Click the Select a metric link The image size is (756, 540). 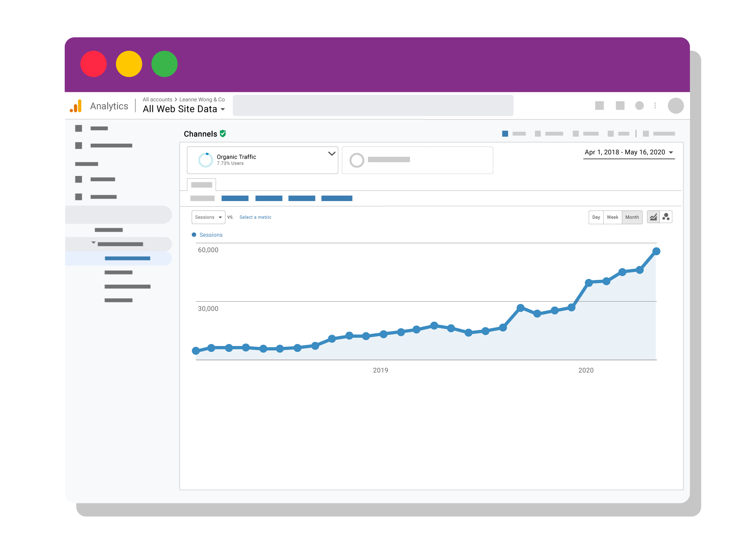(255, 217)
